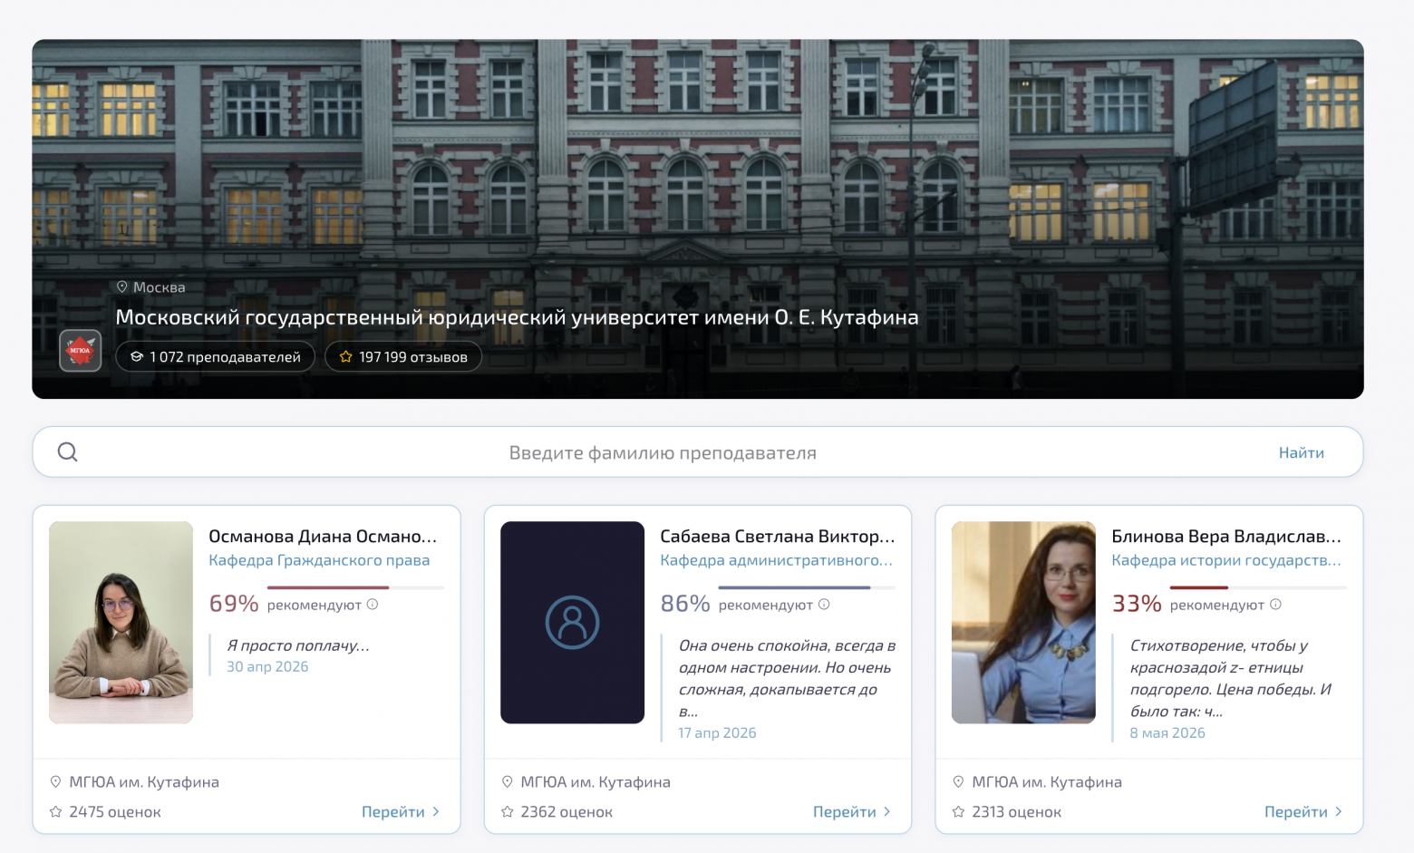Click review date 30 апр 2026

267,666
